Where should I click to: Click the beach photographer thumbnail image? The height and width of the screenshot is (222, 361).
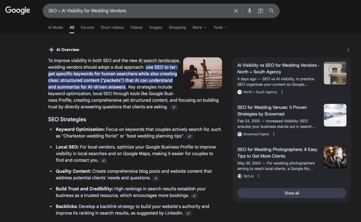click(x=202, y=73)
